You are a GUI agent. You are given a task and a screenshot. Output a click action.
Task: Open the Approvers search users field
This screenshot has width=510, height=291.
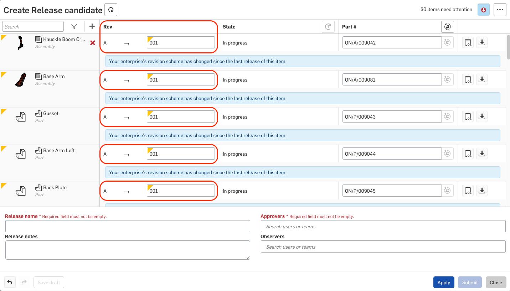[x=383, y=226]
